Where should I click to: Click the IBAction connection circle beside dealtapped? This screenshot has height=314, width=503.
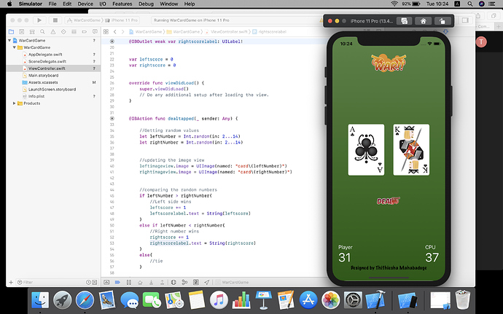click(x=112, y=117)
